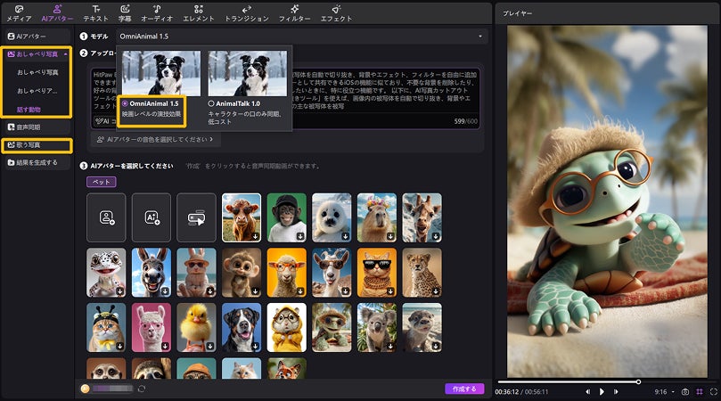This screenshot has height=401, width=721.
Task: Click the AI text-to-avatar generate tile
Action: tap(152, 217)
